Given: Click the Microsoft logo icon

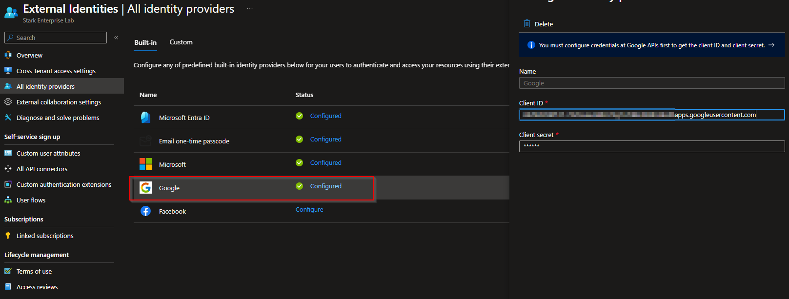Looking at the screenshot, I should pyautogui.click(x=145, y=164).
